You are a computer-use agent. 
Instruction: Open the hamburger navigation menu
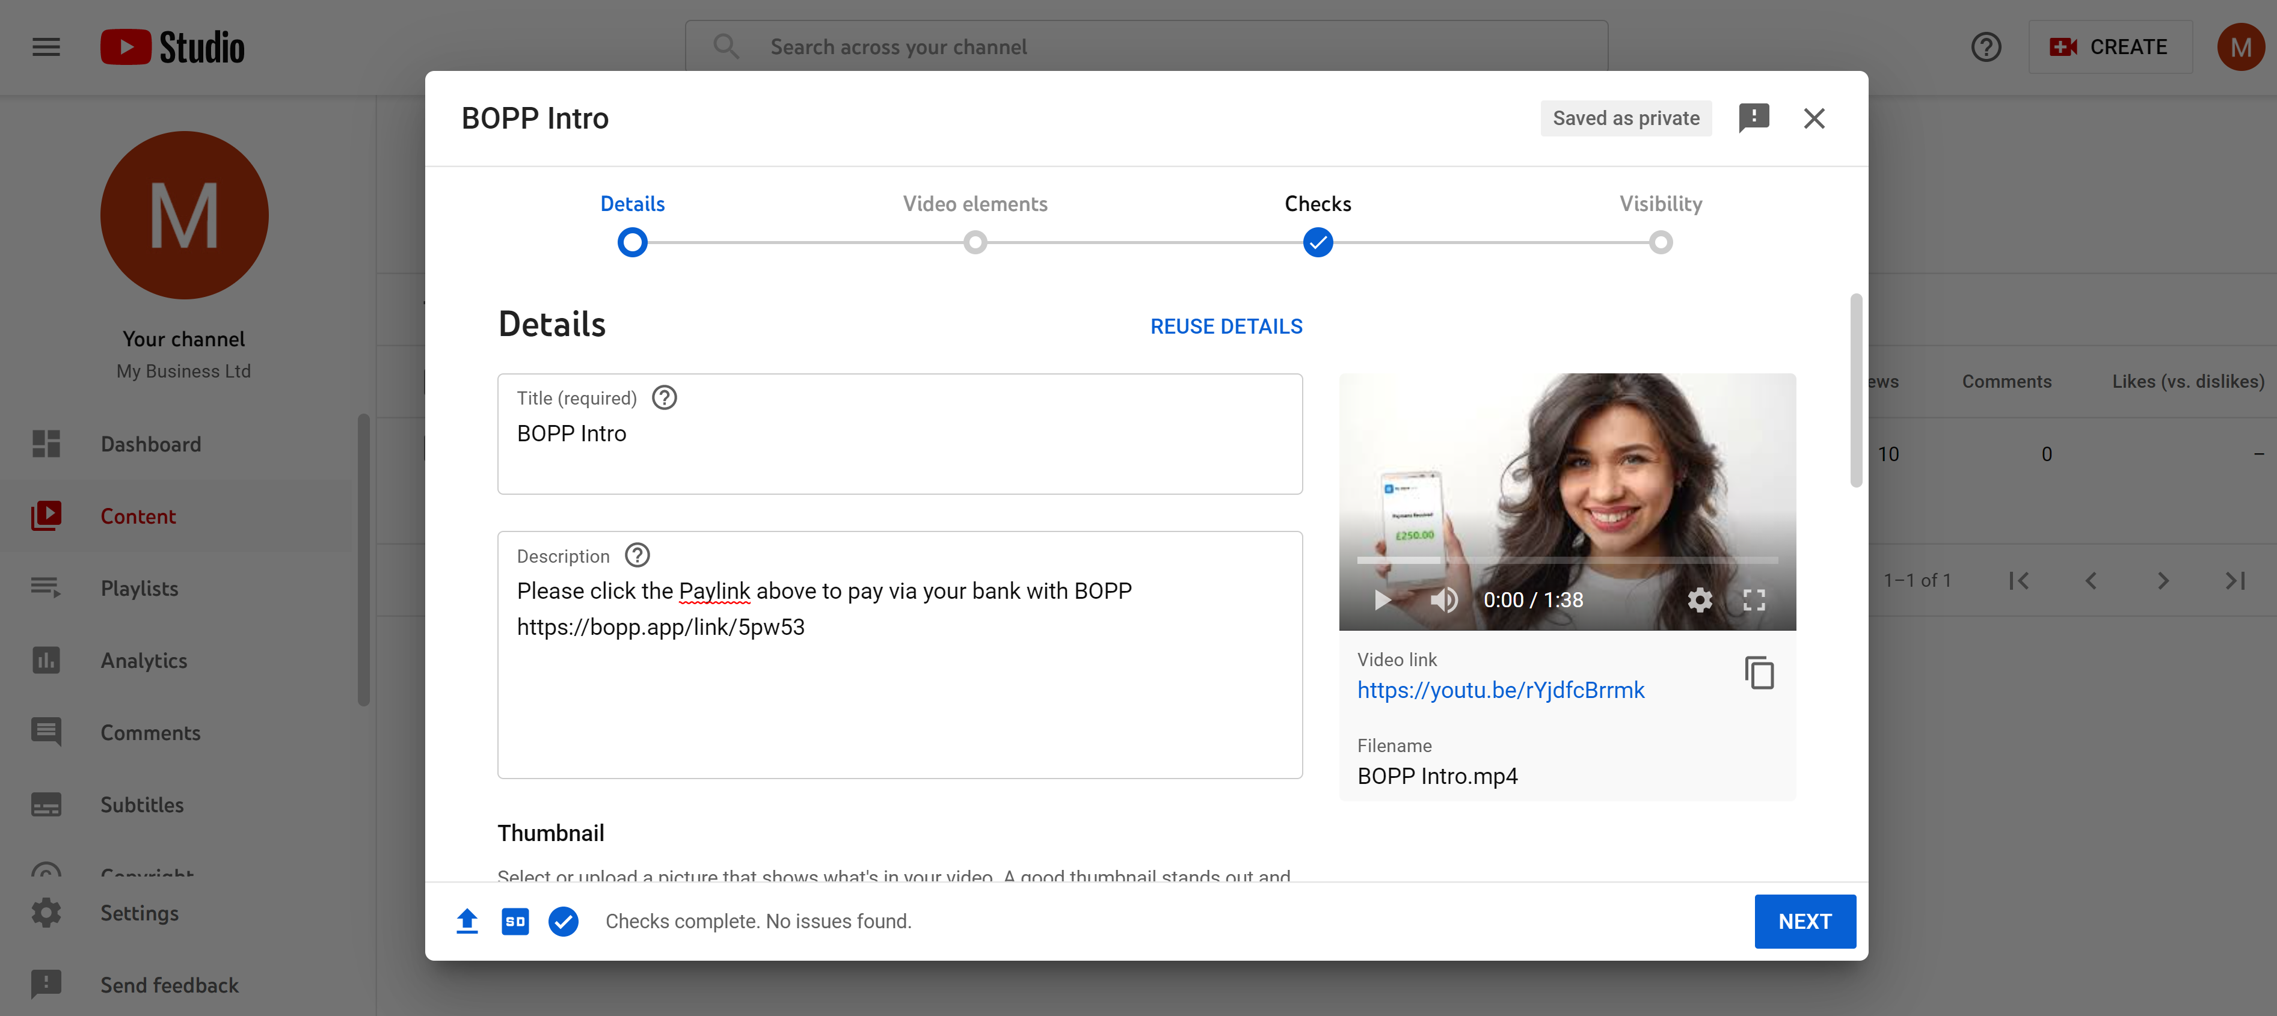tap(46, 47)
